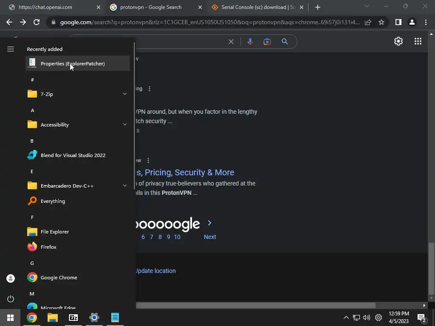The image size is (435, 326).
Task: Click the page's vertical scrollbar thumb
Action: point(431,269)
